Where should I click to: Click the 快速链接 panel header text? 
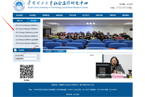click(21, 50)
